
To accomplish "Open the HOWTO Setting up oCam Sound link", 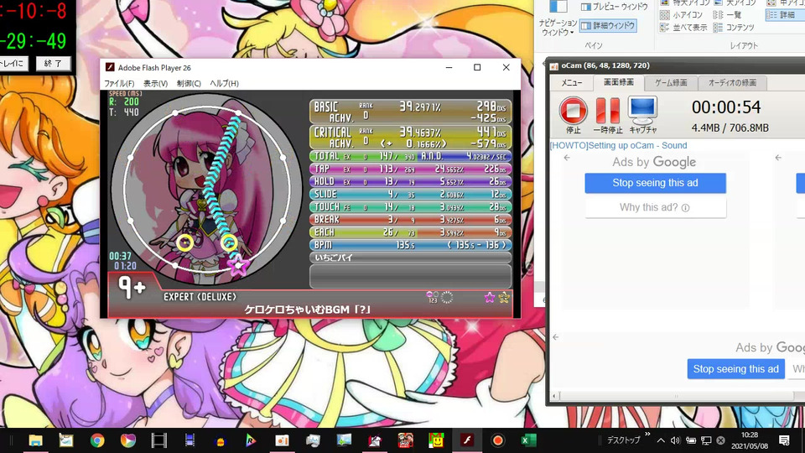I will click(618, 145).
